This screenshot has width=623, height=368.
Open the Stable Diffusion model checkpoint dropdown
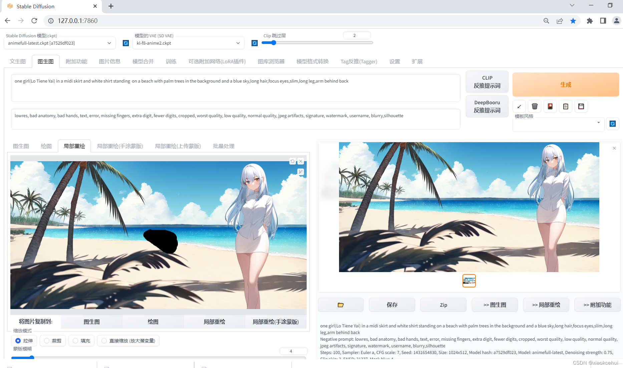[60, 43]
